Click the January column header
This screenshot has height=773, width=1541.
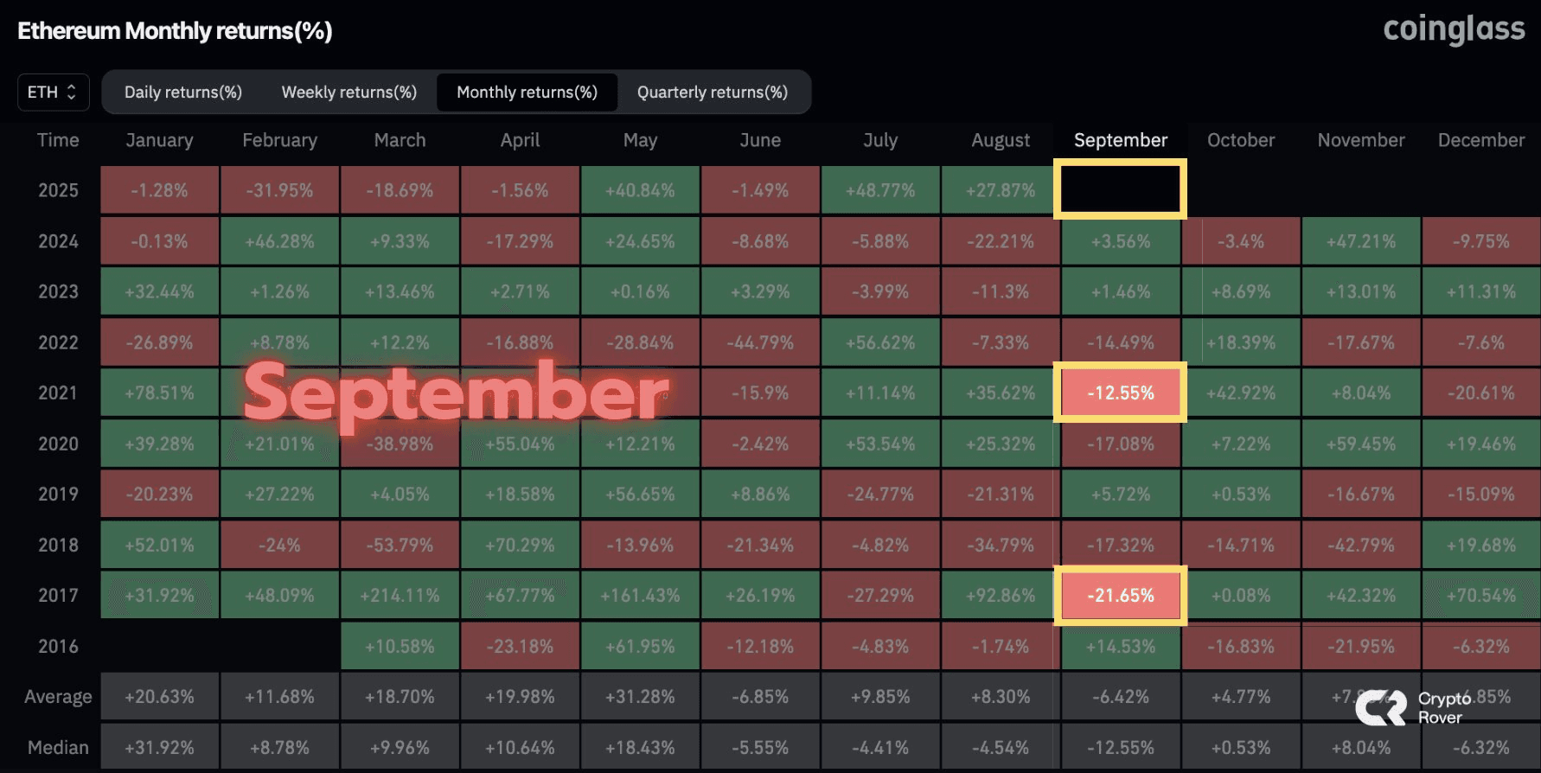tap(159, 140)
